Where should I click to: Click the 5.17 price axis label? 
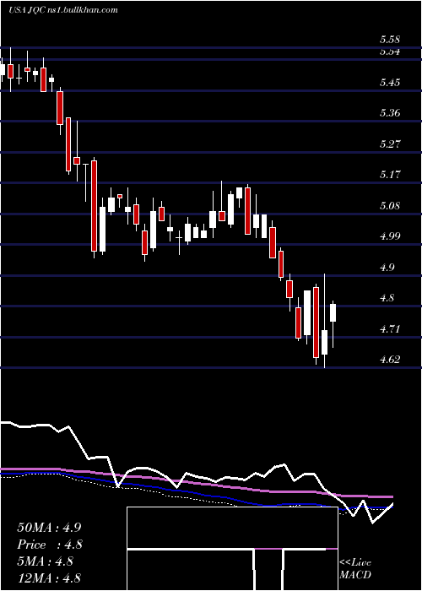click(390, 175)
